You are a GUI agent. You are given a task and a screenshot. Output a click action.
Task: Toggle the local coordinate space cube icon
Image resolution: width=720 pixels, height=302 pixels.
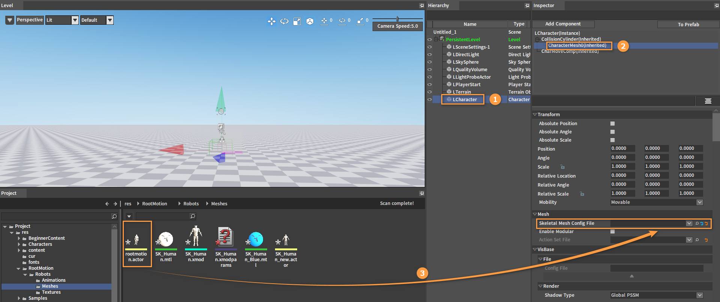tap(310, 21)
